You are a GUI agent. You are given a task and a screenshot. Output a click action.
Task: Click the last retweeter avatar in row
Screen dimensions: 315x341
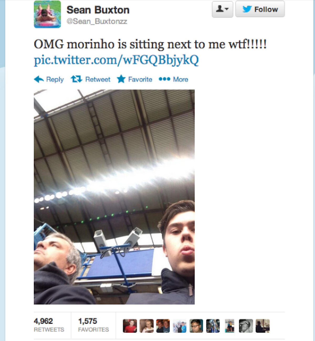(262, 326)
